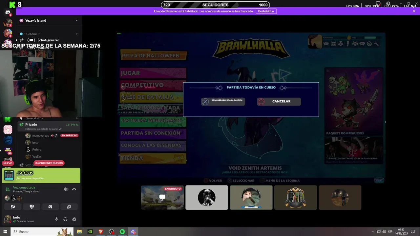Click the Buscar taskbar search box
The height and width of the screenshot is (236, 420).
click(x=42, y=232)
